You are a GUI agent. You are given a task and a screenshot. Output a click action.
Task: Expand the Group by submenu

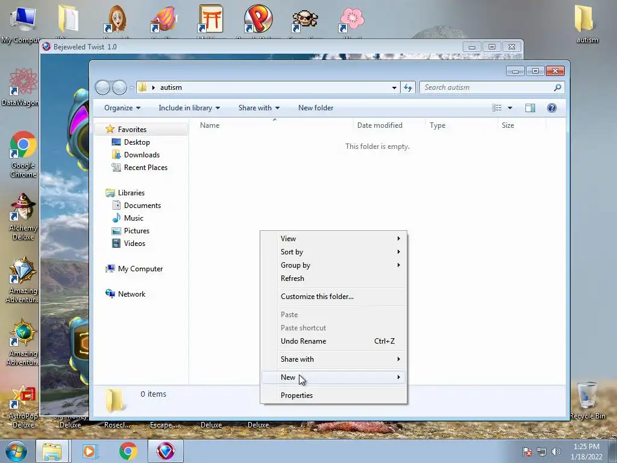click(334, 265)
